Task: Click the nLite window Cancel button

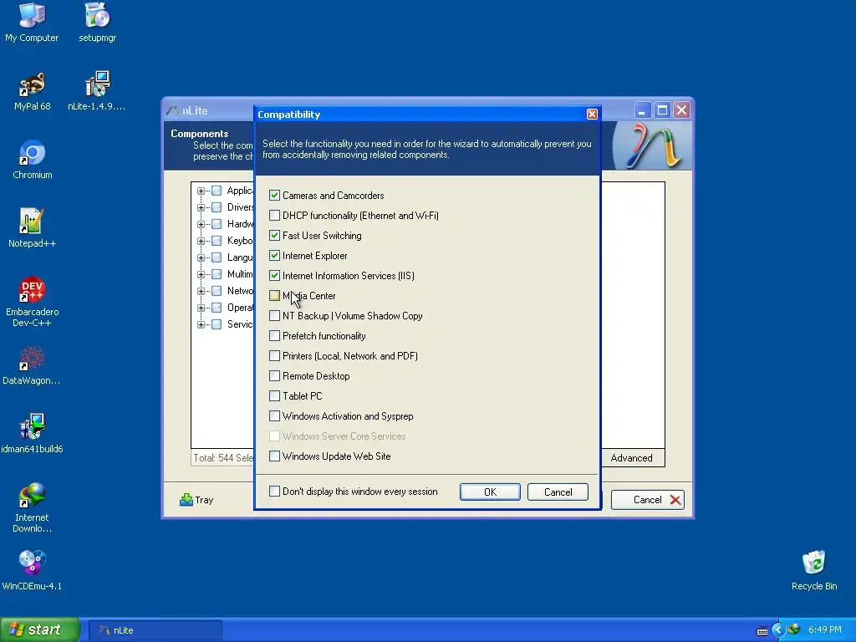Action: click(648, 500)
